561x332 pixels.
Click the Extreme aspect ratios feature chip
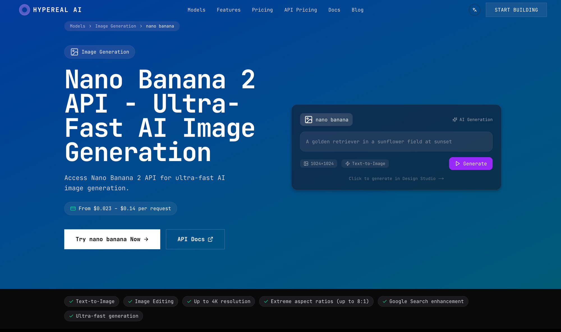coord(316,301)
